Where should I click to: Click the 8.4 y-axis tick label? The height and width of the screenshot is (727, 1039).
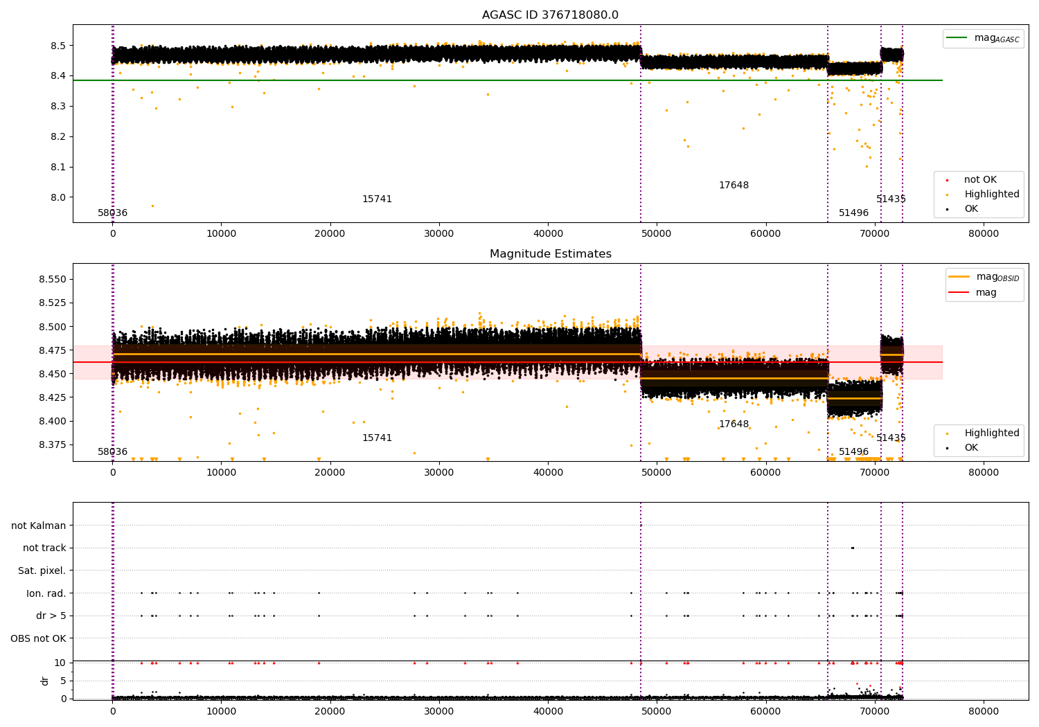[58, 75]
